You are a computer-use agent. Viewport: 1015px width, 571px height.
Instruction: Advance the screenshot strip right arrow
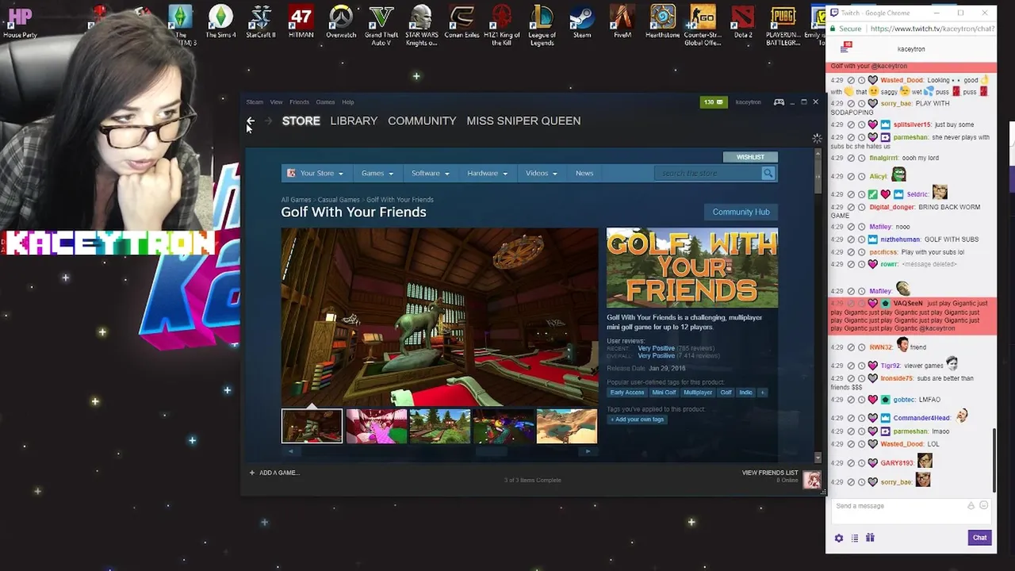pos(588,451)
